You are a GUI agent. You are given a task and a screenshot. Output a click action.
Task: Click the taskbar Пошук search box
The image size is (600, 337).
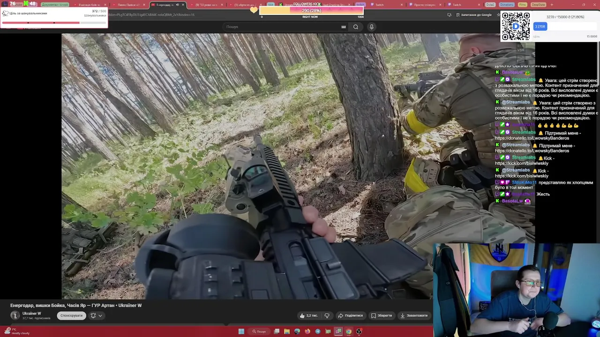point(259,331)
